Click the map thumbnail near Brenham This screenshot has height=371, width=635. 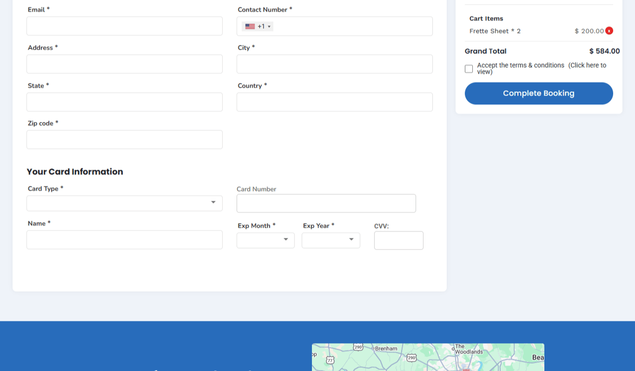[428, 357]
